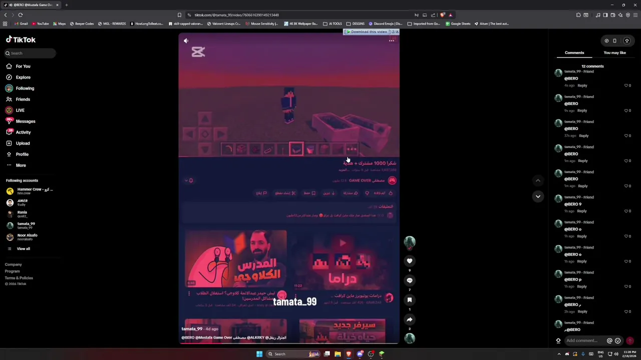Reload the page in the browser
Screen dimensions: 641x360
point(20,15)
